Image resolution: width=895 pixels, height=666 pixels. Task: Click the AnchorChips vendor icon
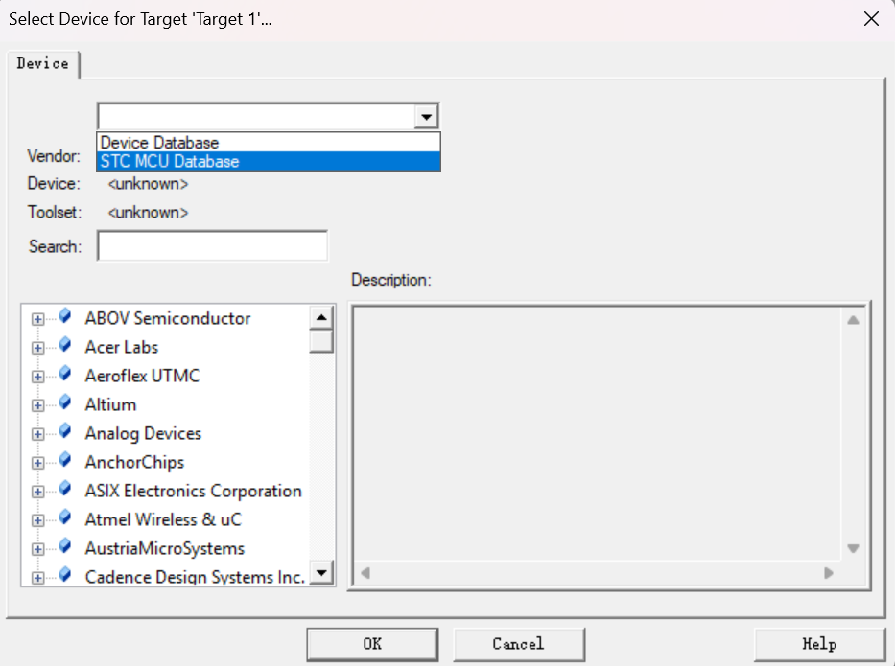pos(65,459)
